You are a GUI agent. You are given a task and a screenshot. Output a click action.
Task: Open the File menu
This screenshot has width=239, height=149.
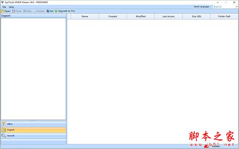click(4, 7)
